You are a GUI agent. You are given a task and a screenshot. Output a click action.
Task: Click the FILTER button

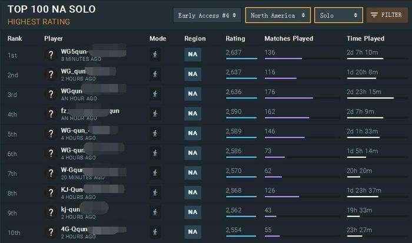coord(384,15)
